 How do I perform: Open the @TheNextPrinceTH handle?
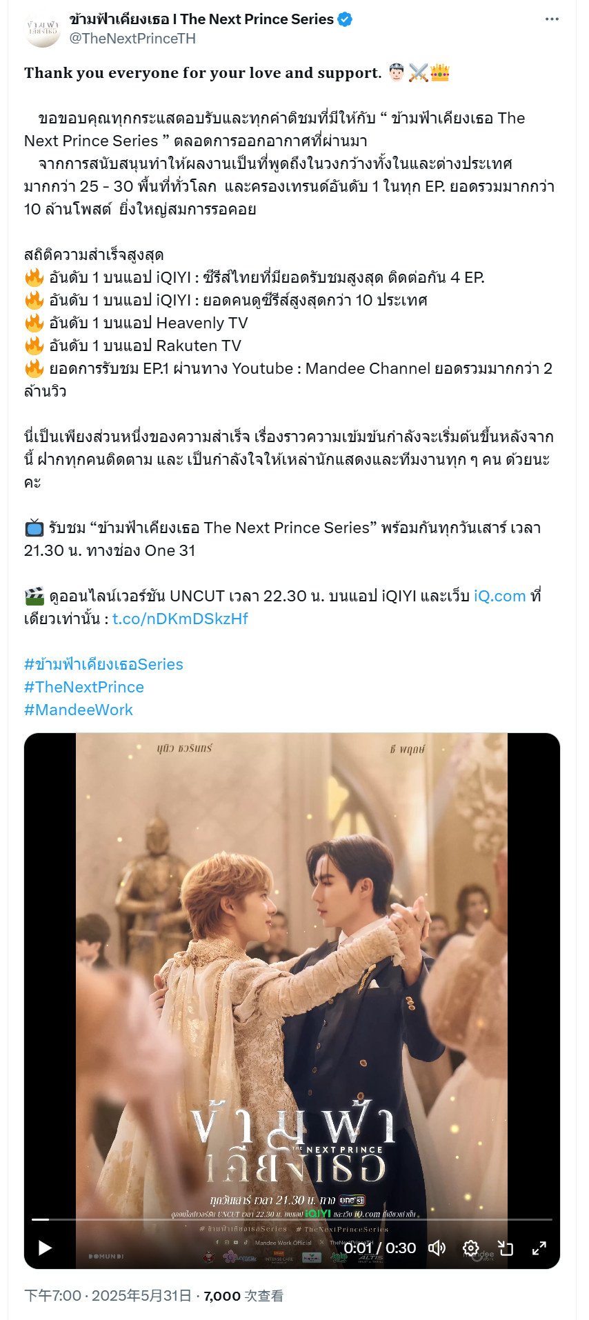click(x=132, y=39)
